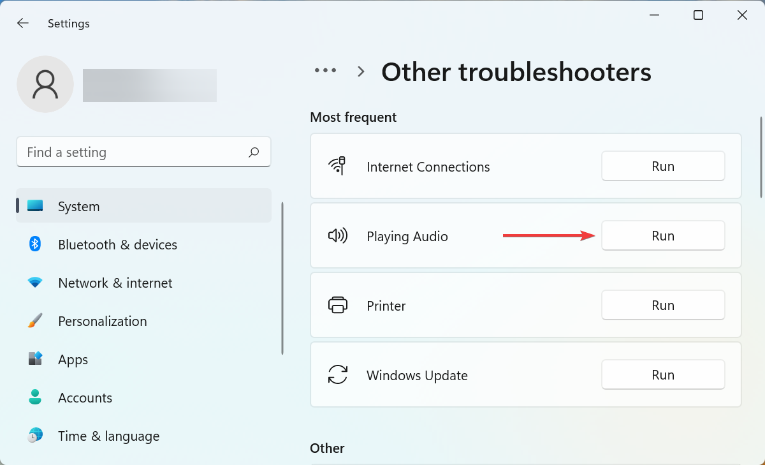Open breadcrumb ellipsis menu
This screenshot has width=765, height=465.
point(325,71)
